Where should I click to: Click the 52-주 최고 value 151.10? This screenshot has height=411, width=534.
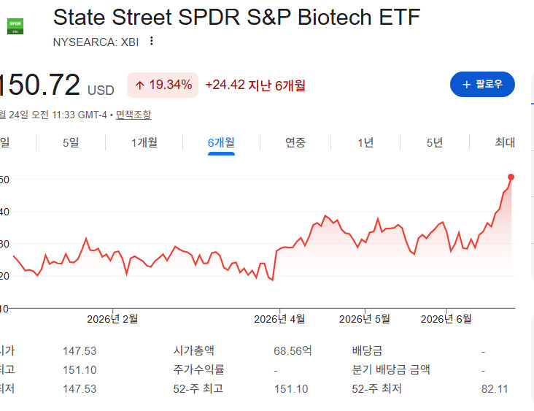[291, 389]
